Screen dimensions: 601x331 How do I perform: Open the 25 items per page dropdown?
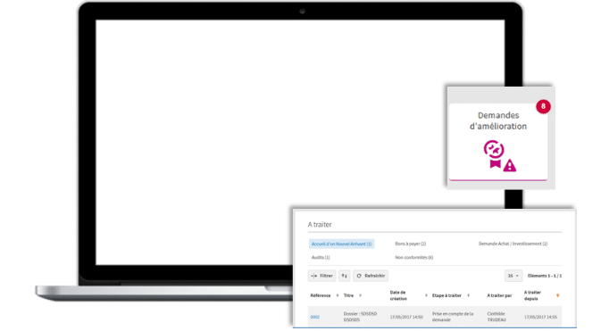click(x=513, y=276)
